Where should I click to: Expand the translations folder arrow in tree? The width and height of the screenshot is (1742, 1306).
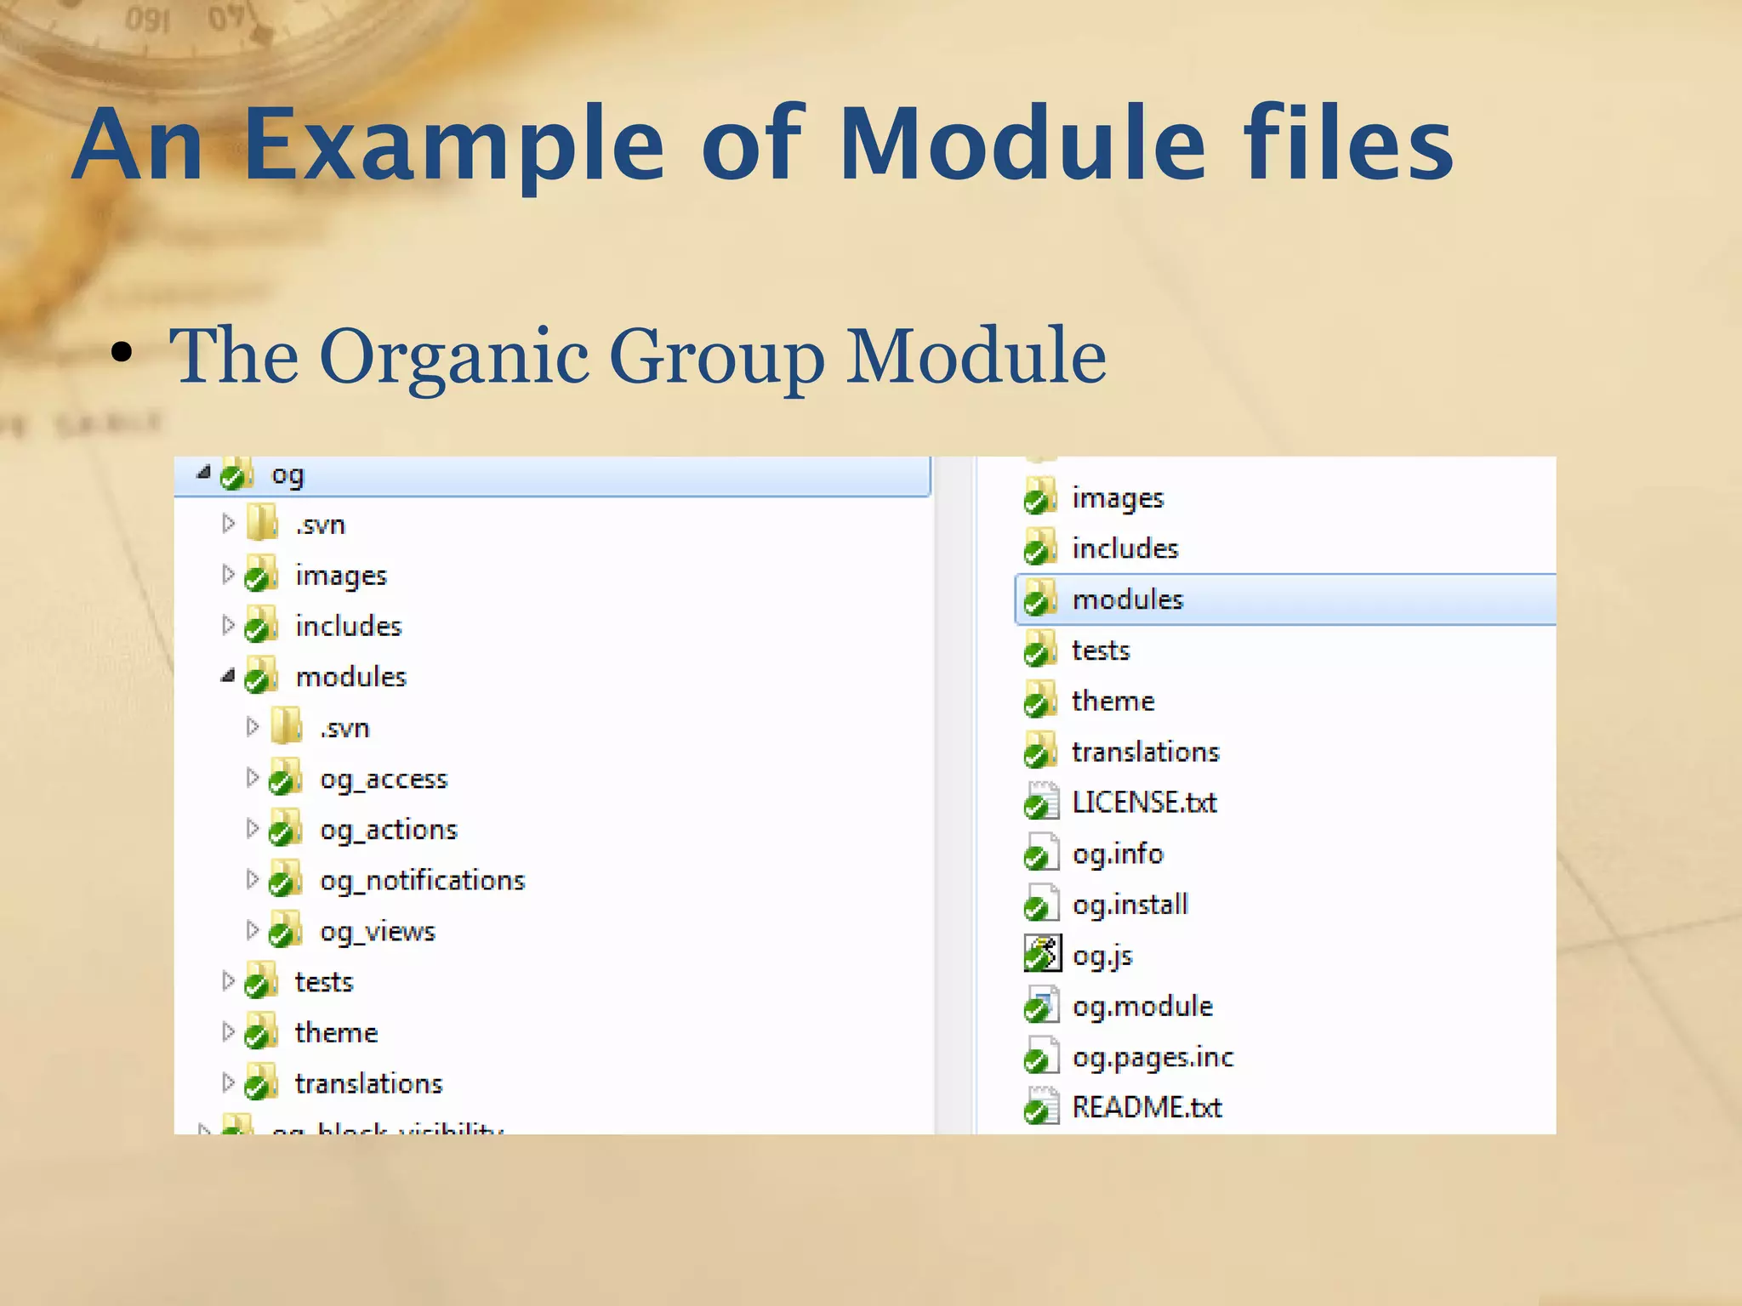coord(228,1082)
